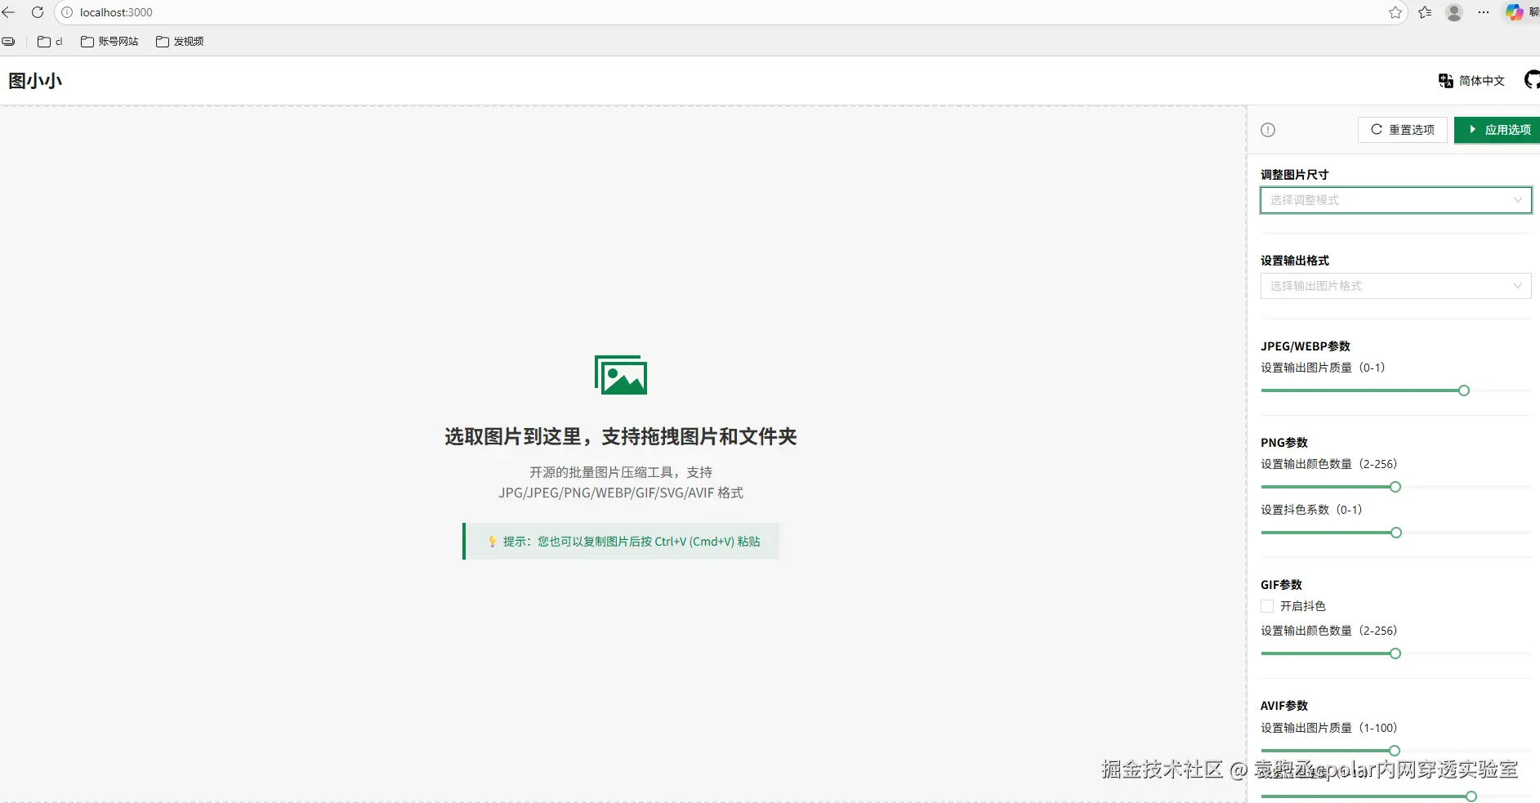Image resolution: width=1540 pixels, height=803 pixels.
Task: Click the refresh icon inside 重置选项 button
Action: coord(1377,129)
